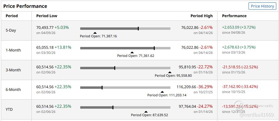The image size is (279, 121).
Task: Select the 6-Month row label
Action: point(13,90)
